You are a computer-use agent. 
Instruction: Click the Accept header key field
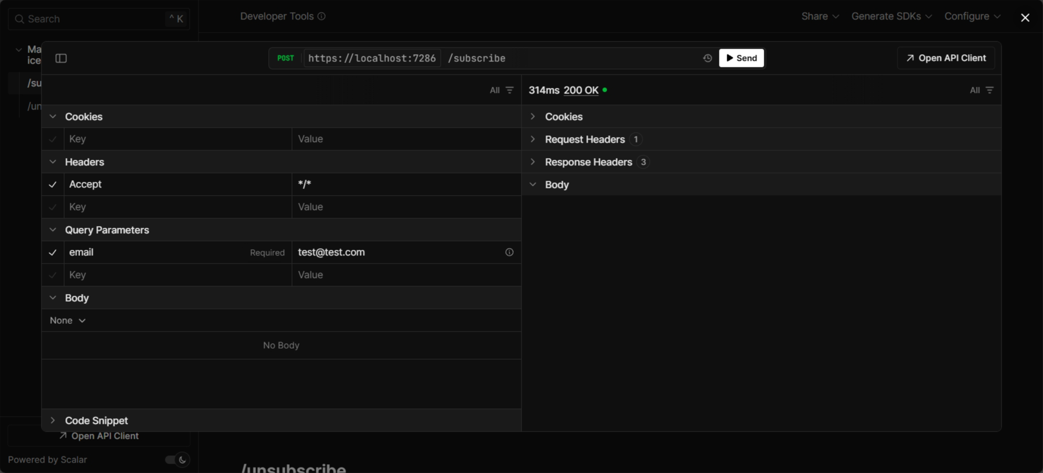(178, 185)
